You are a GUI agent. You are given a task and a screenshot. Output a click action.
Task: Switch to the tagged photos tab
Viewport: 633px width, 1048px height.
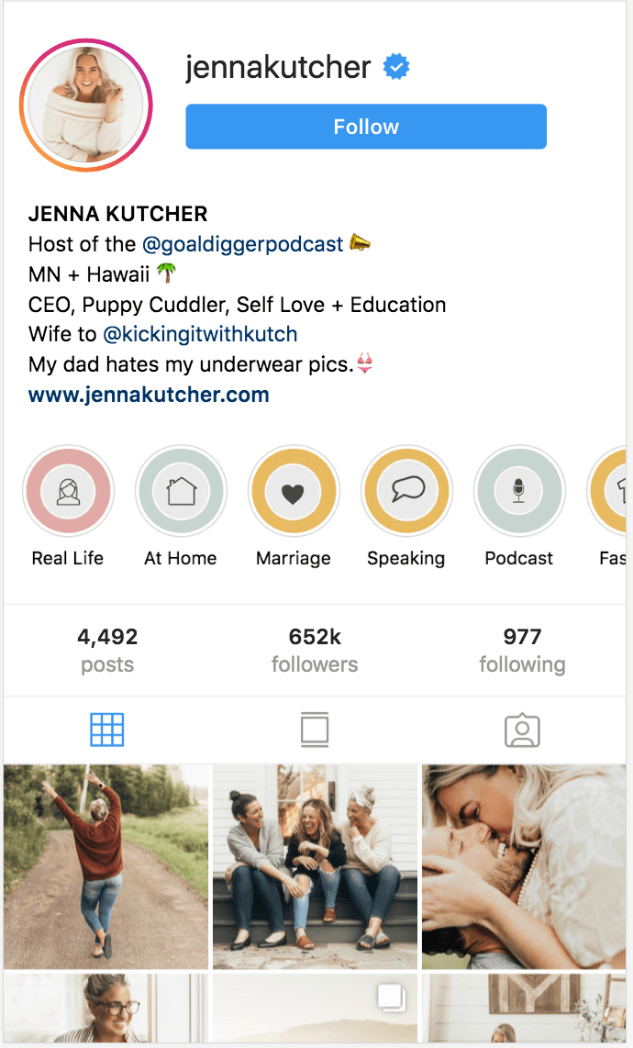coord(522,730)
